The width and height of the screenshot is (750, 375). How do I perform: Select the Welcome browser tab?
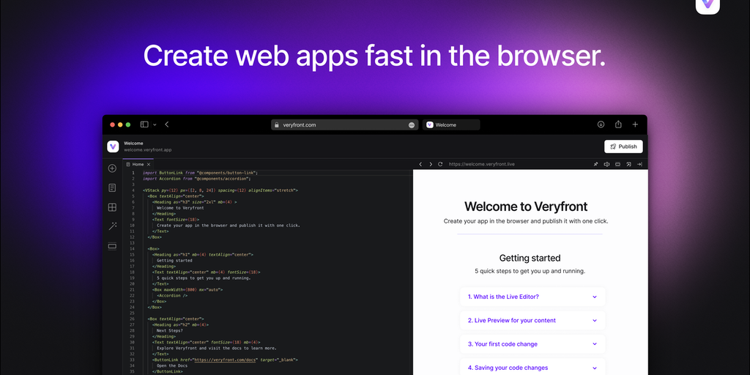tap(451, 125)
